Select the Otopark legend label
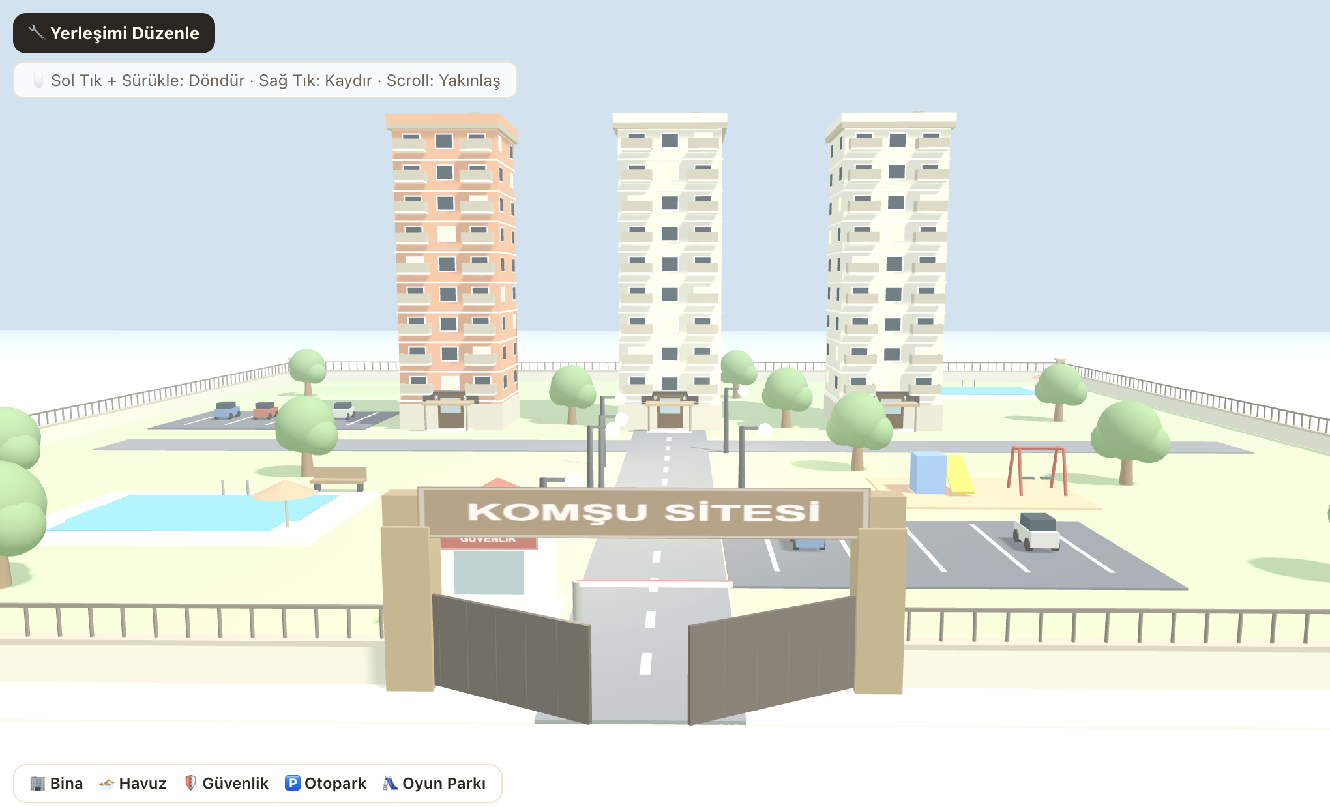1330x807 pixels. pyautogui.click(x=335, y=783)
